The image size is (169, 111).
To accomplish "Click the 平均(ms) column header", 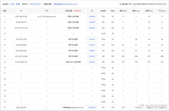I will tap(162, 11).
